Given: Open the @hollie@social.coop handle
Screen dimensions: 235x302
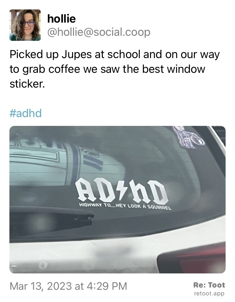Looking at the screenshot, I should (x=99, y=32).
